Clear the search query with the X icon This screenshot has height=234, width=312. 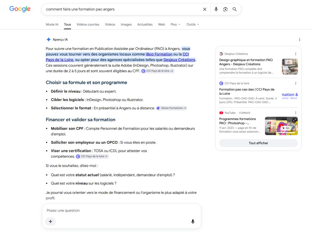[204, 9]
